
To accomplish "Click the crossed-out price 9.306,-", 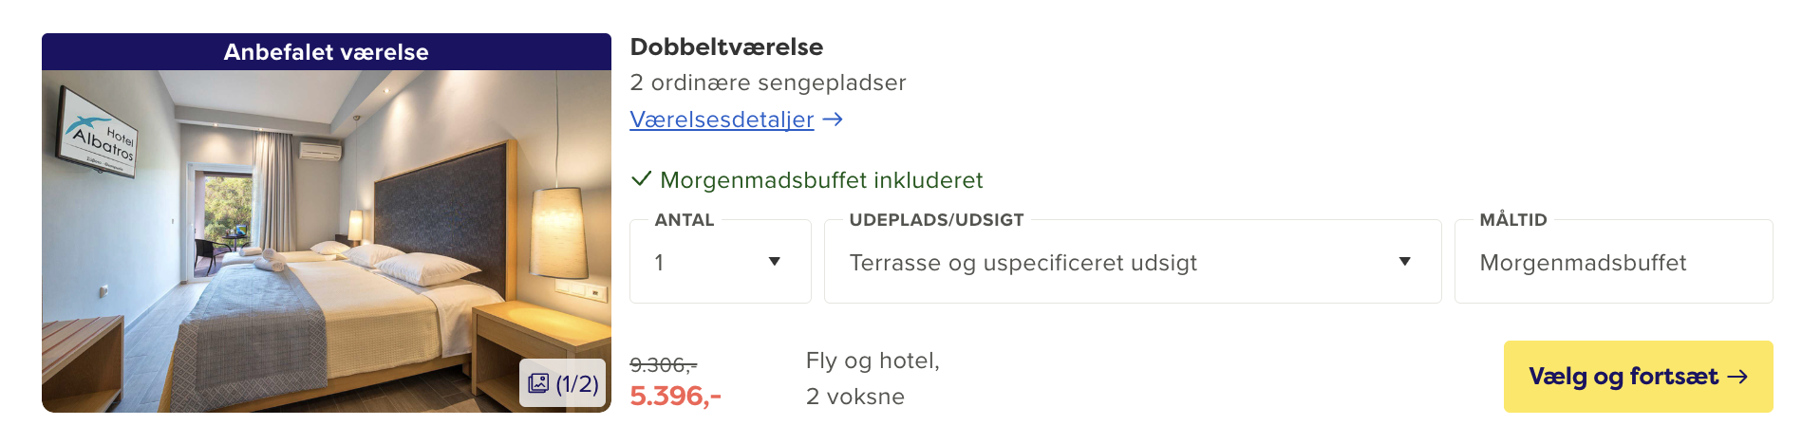I will click(x=663, y=364).
